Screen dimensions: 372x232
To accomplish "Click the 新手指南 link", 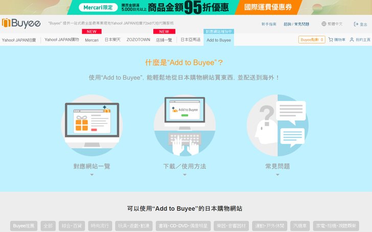I will click(x=269, y=24).
